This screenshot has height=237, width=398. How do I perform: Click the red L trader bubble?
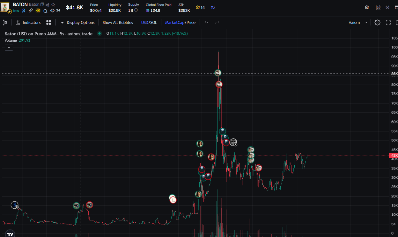(x=173, y=200)
